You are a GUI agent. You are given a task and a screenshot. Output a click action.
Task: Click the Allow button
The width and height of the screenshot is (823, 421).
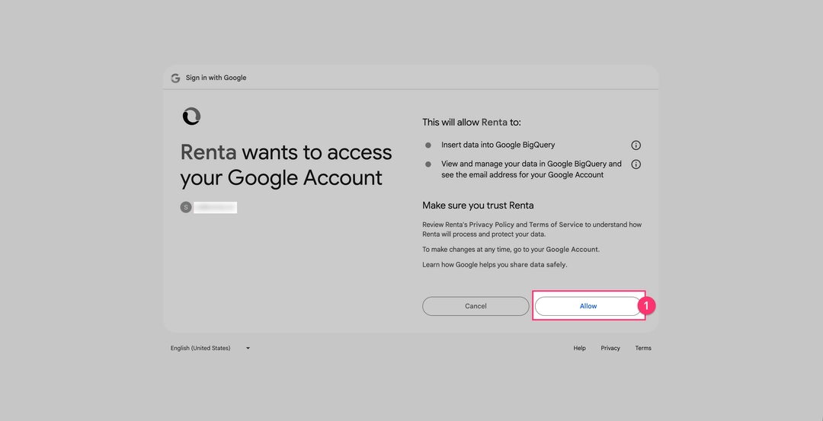[588, 306]
